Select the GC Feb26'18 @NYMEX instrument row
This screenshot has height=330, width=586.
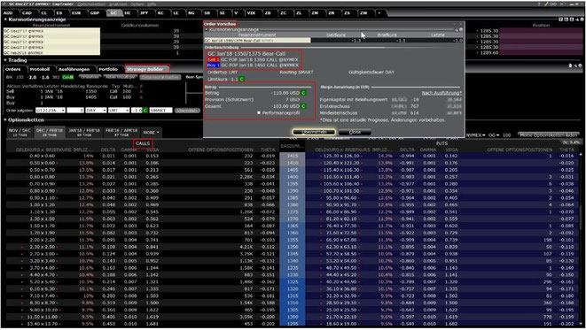click(51, 53)
